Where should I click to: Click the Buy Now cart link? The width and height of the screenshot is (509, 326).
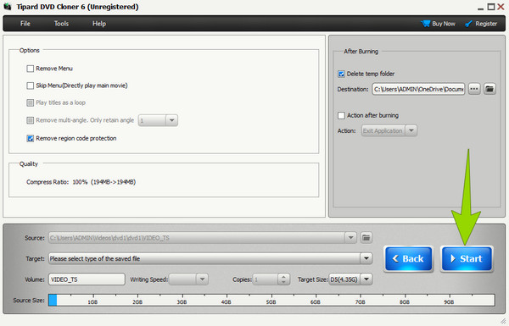[438, 24]
